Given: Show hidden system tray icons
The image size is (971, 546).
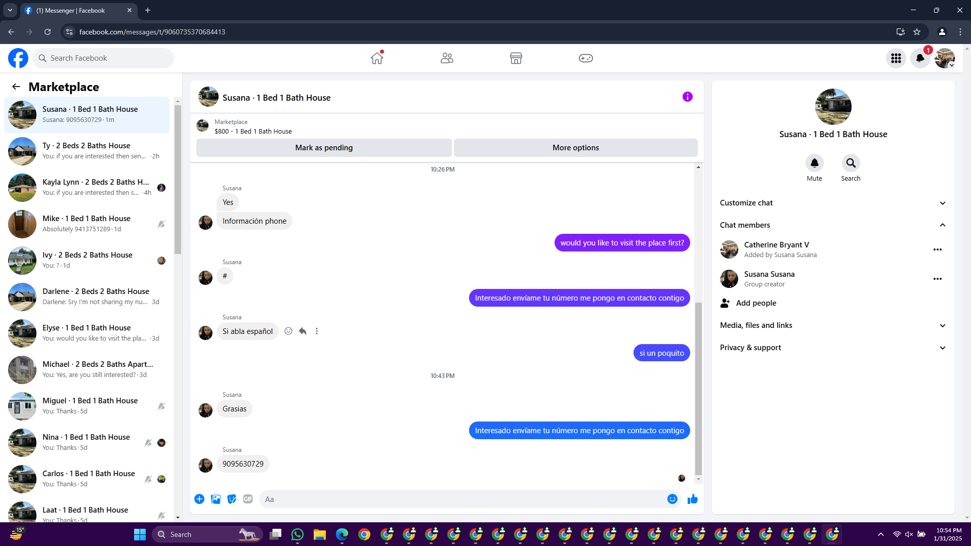Looking at the screenshot, I should click(x=881, y=534).
